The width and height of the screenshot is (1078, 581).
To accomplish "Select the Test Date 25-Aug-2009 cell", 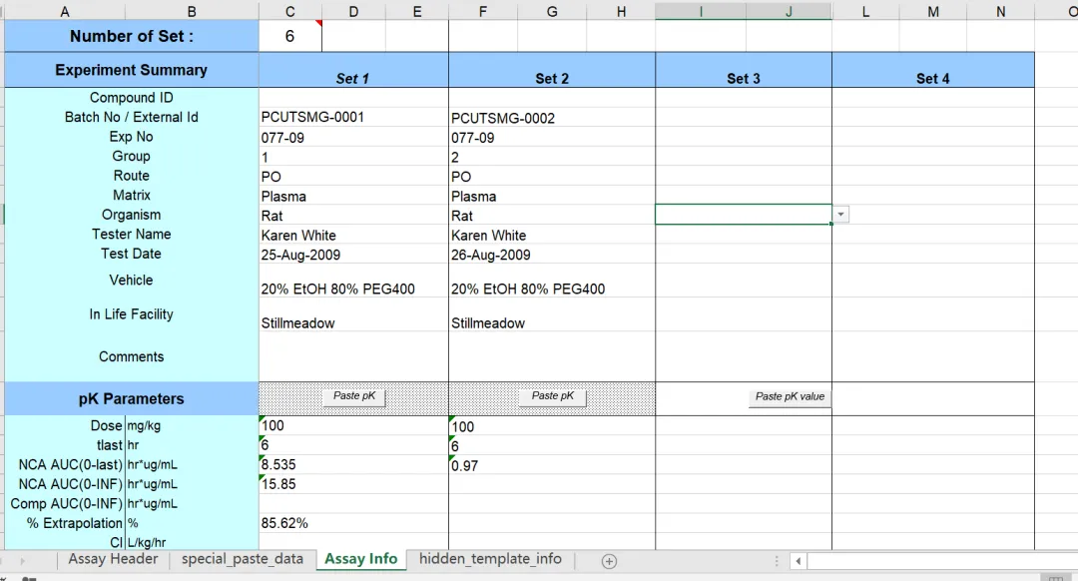I will [x=353, y=255].
